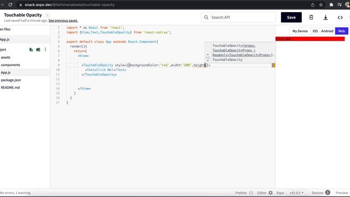
Task: Create a new file in project
Action: pos(31,50)
